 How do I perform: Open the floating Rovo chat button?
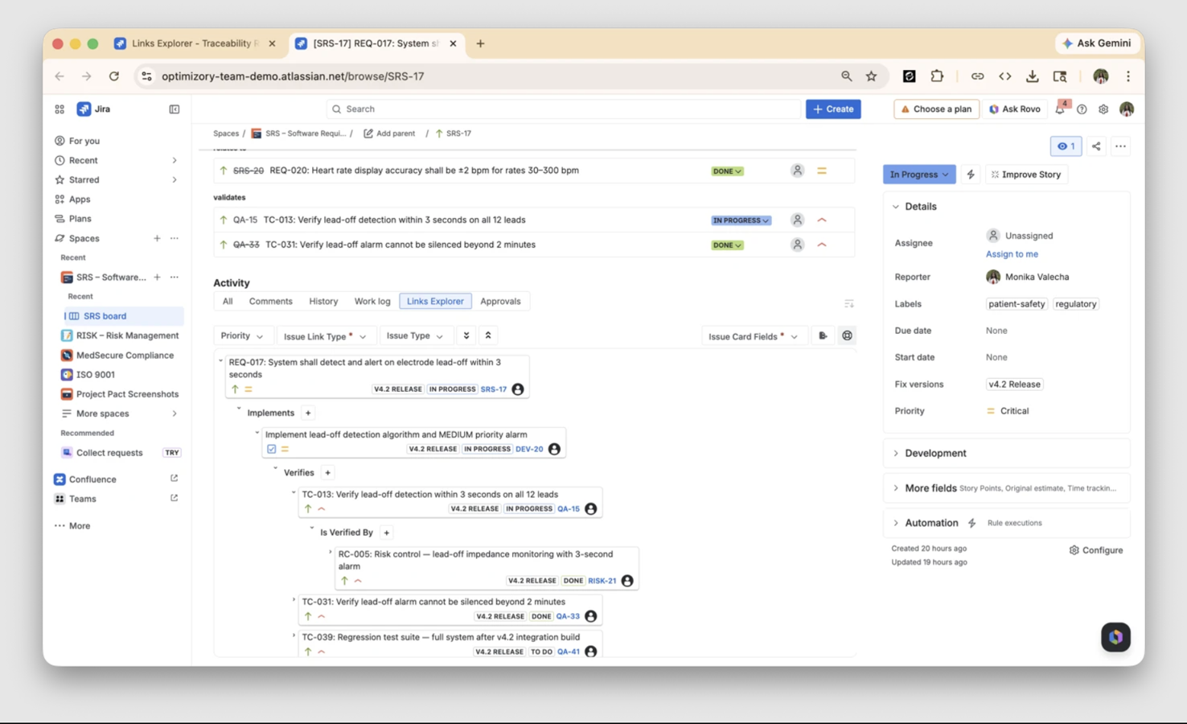coord(1115,637)
